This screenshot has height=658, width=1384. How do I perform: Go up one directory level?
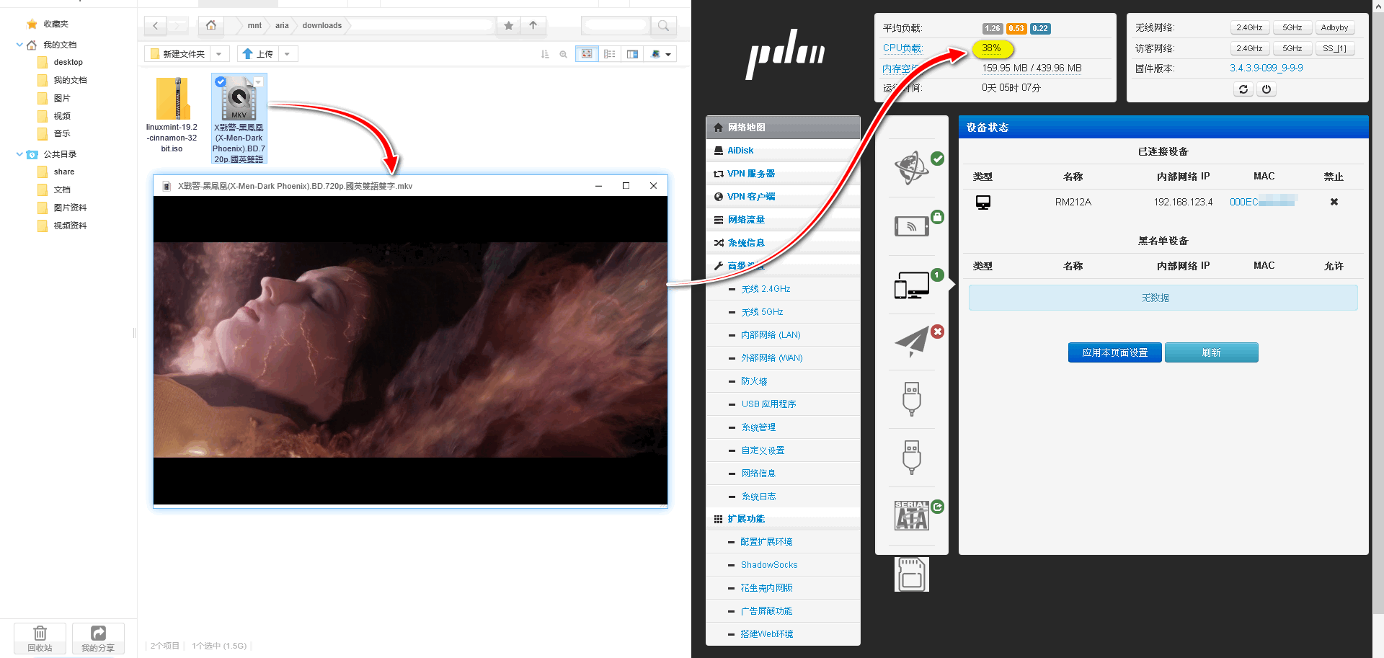[533, 26]
